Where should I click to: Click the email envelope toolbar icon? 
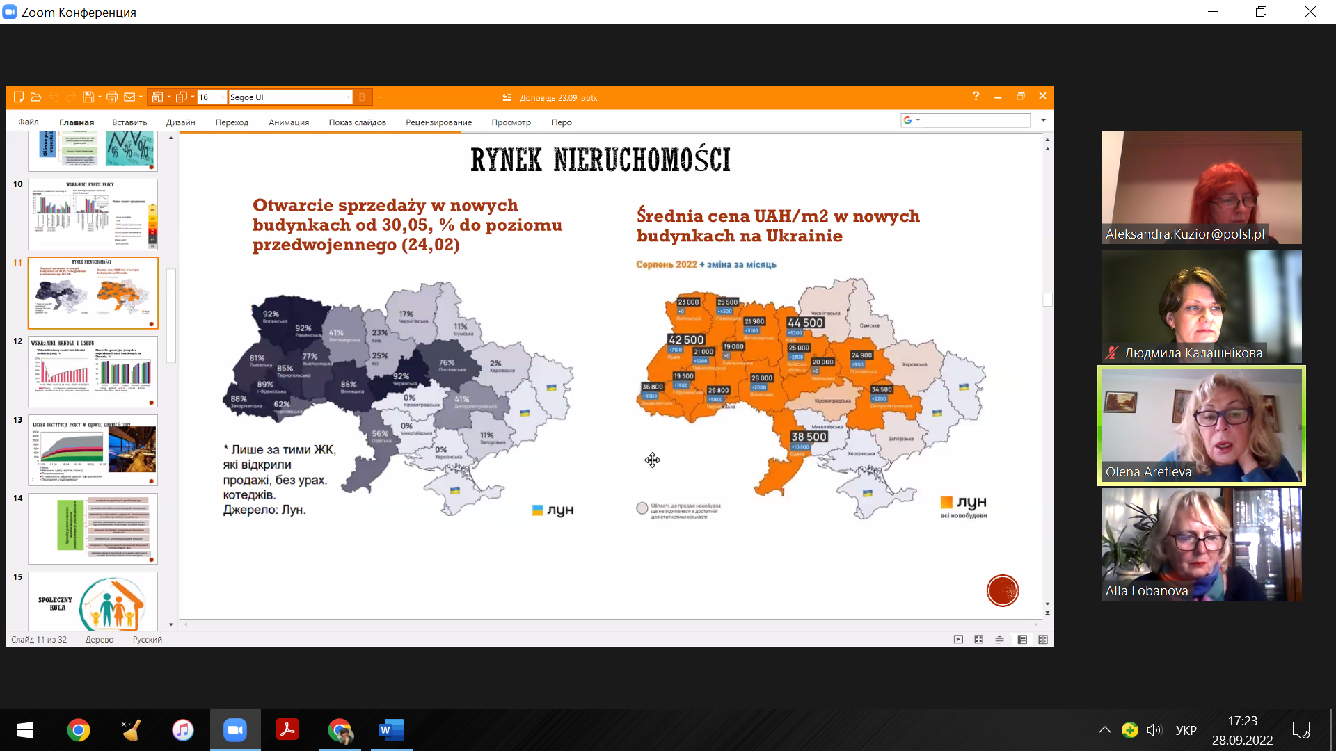click(129, 97)
